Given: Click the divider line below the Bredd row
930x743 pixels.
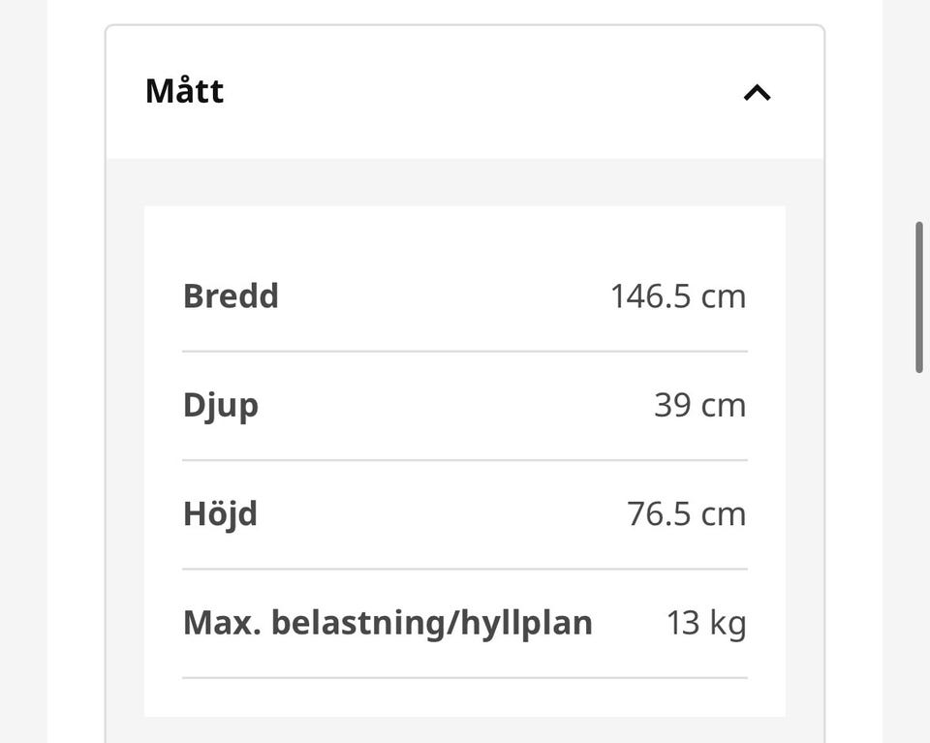Looking at the screenshot, I should 465,351.
